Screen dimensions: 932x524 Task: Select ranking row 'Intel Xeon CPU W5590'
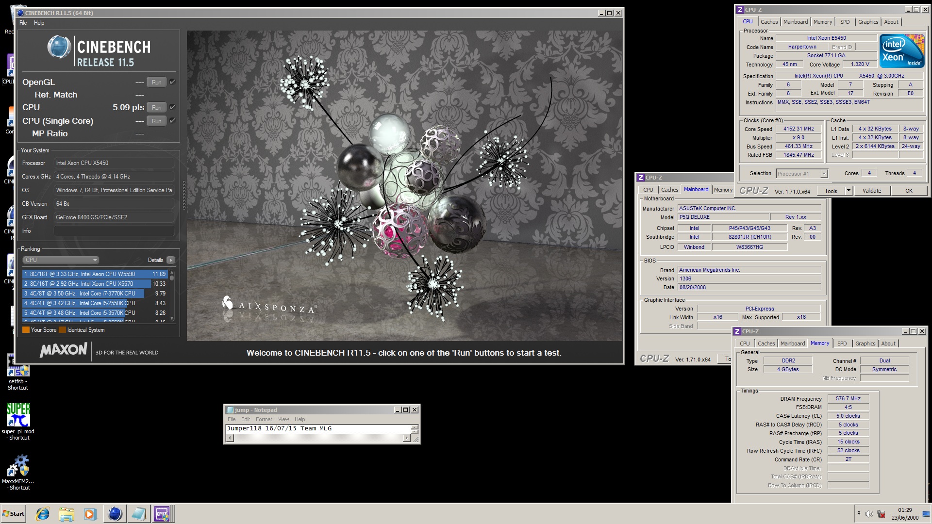click(95, 274)
